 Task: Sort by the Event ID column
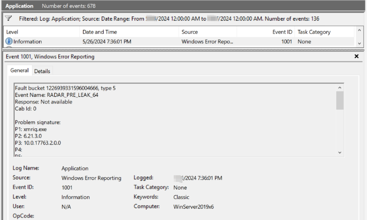click(x=265, y=32)
